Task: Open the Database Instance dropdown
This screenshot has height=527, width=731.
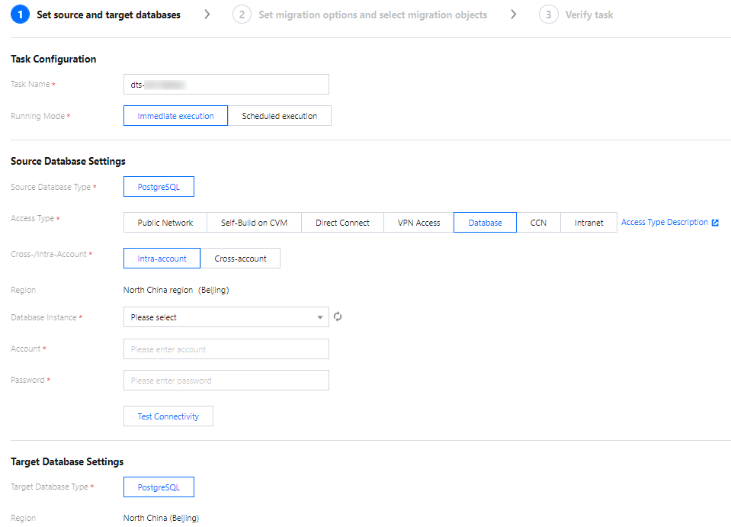Action: point(226,317)
